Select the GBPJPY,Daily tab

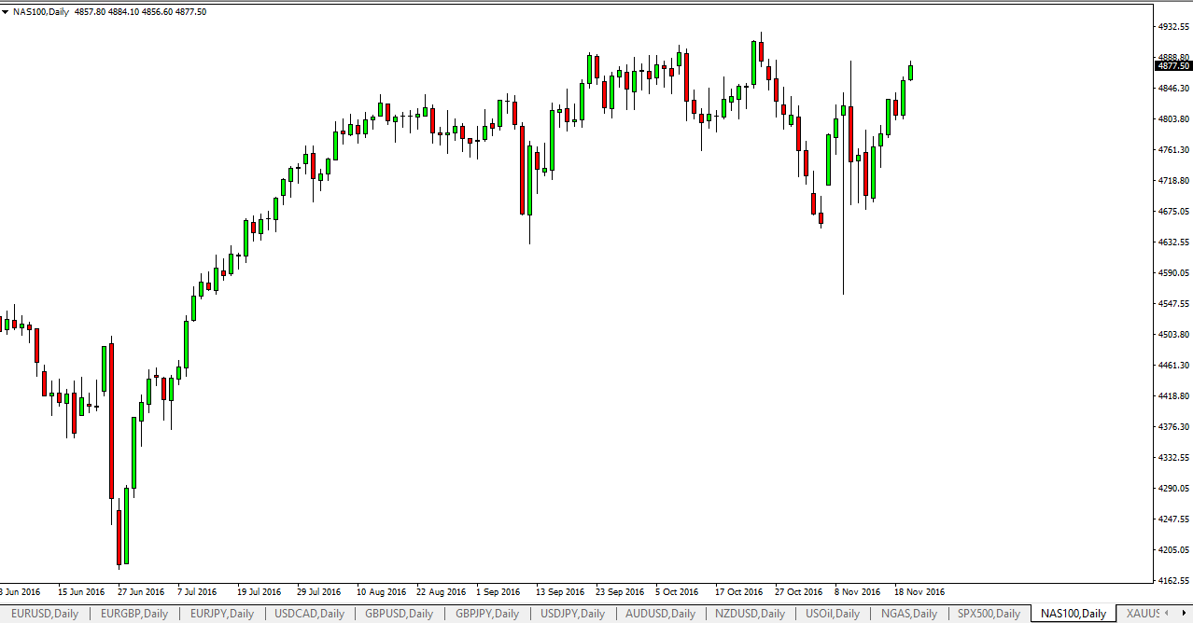pyautogui.click(x=485, y=614)
